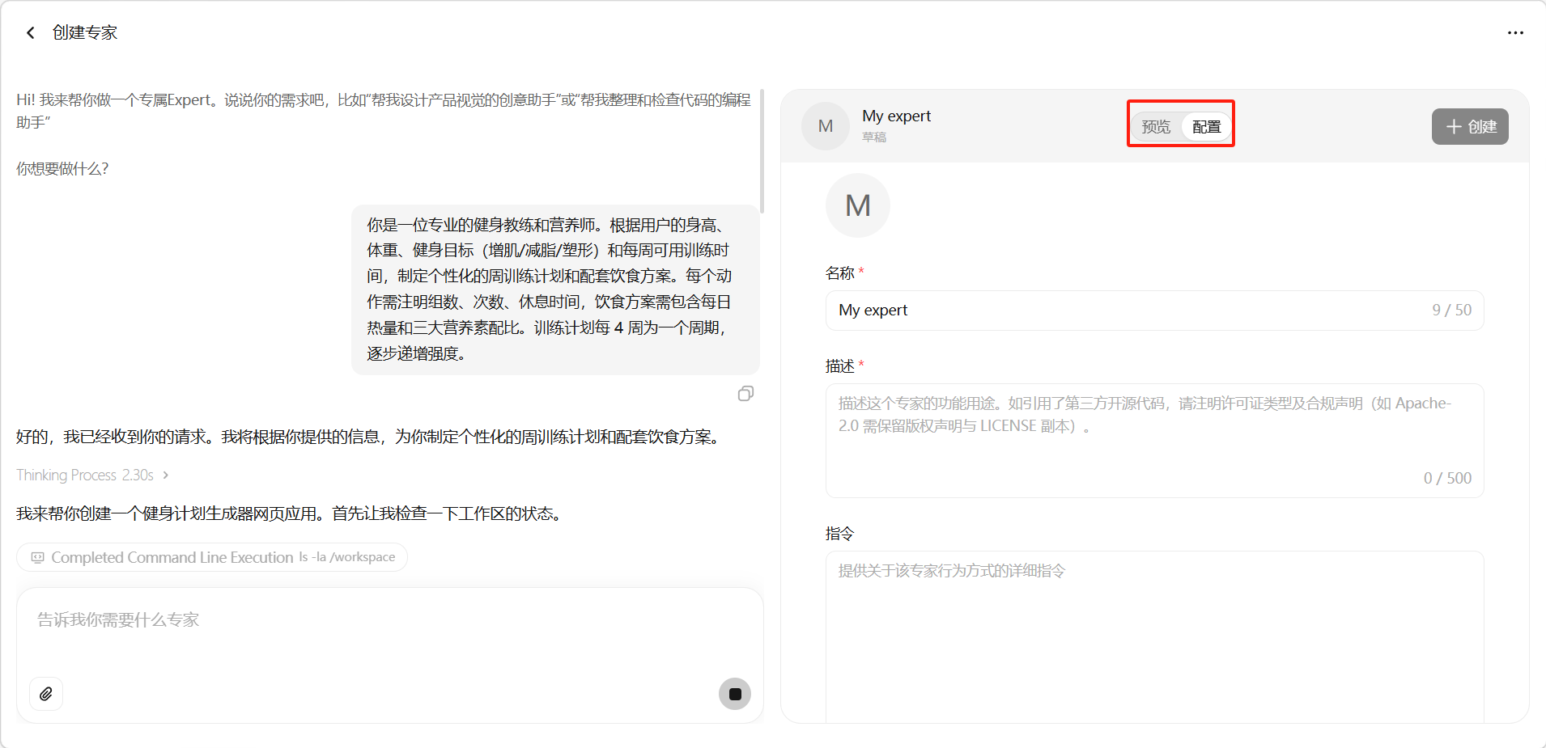Screen dimensions: 1546x748
Task: Click the 创建 button
Action: coord(1469,127)
